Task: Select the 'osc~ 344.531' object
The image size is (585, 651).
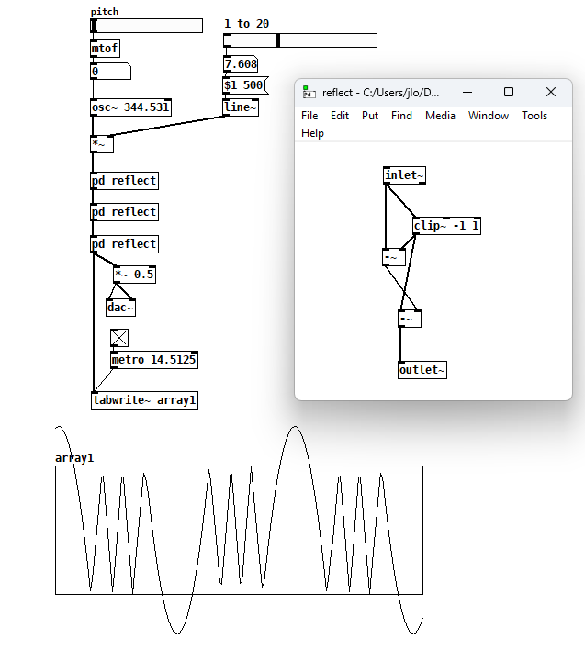Action: 130,107
